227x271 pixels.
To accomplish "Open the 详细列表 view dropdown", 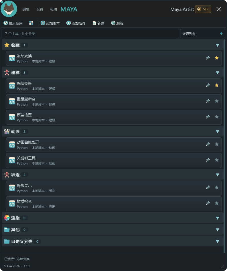I will [202, 33].
